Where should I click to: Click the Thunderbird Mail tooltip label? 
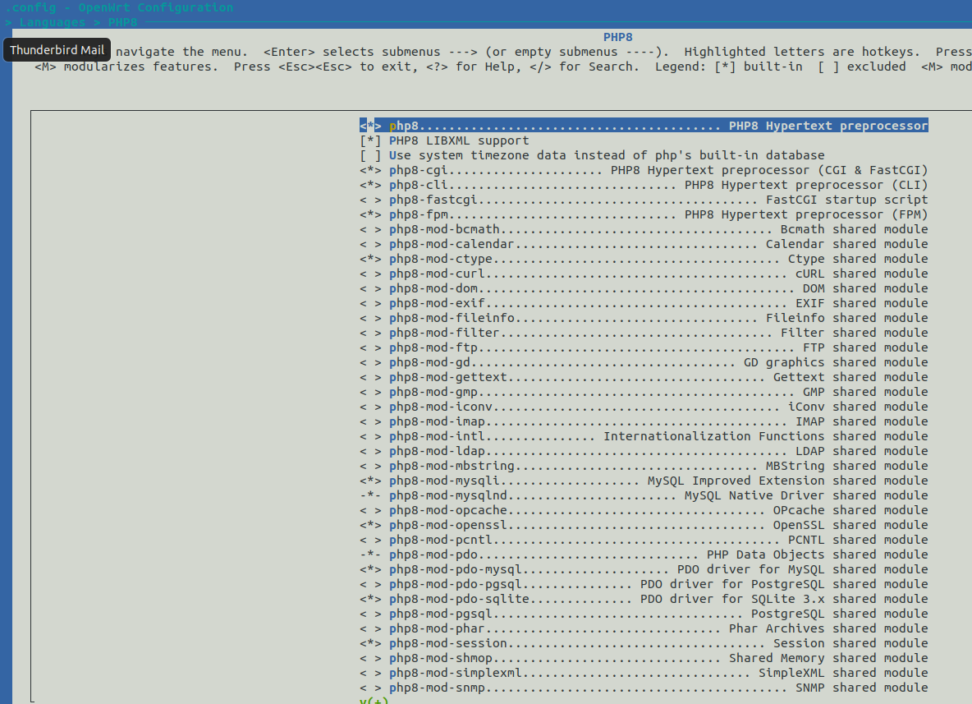coord(57,49)
